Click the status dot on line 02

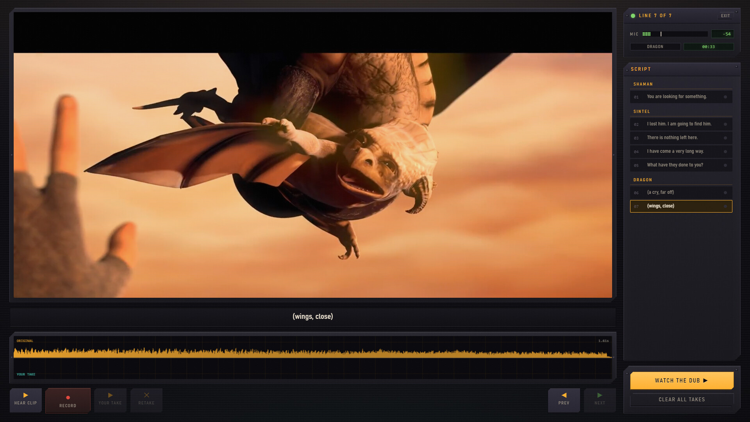[x=725, y=124]
